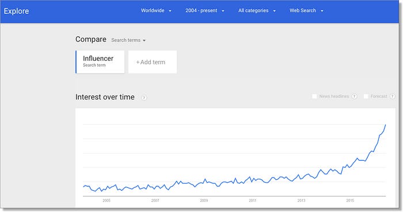Click the arrow beside 2004 - present

(223, 11)
